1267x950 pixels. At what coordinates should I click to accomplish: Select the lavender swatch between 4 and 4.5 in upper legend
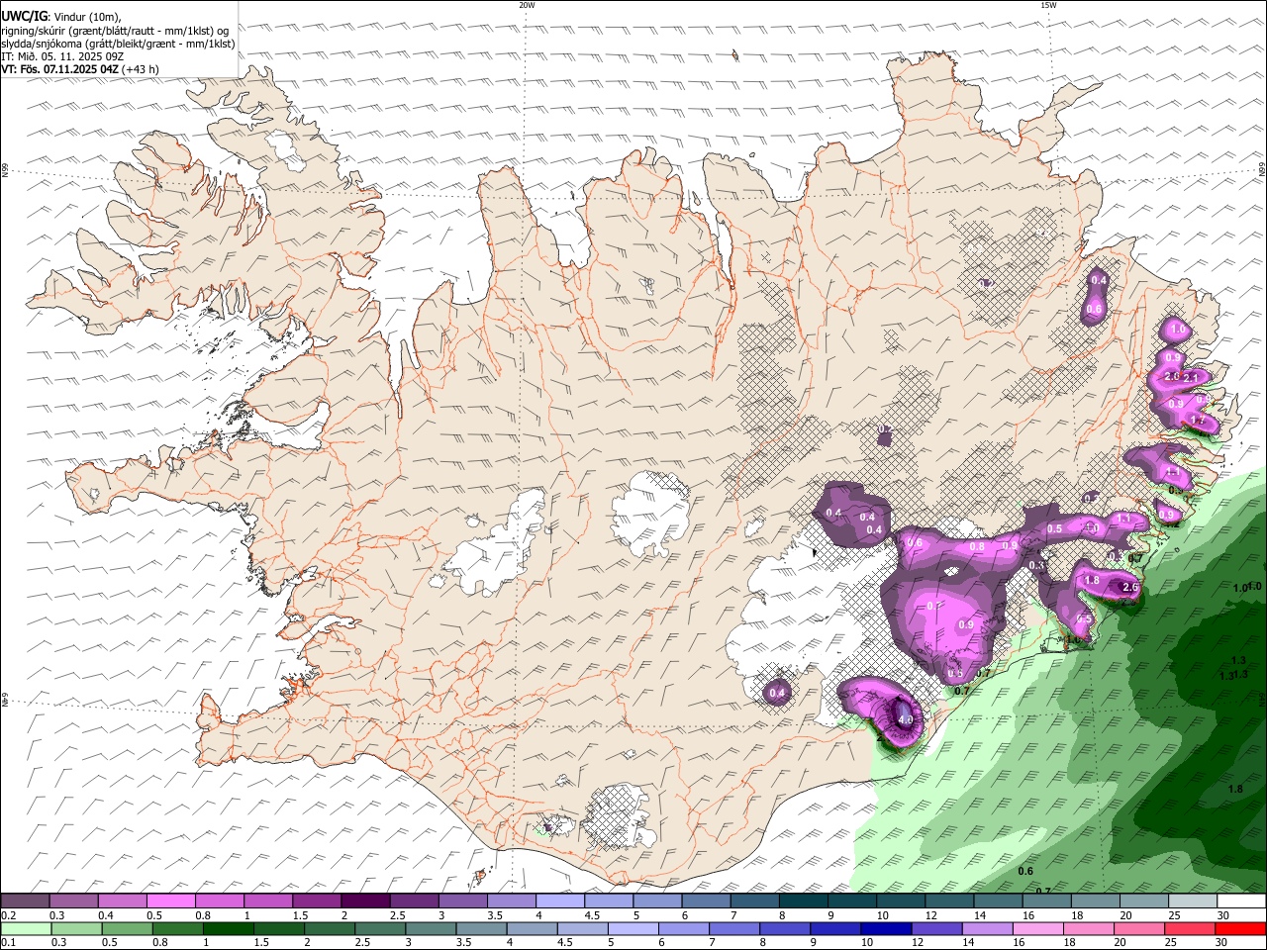(x=560, y=901)
